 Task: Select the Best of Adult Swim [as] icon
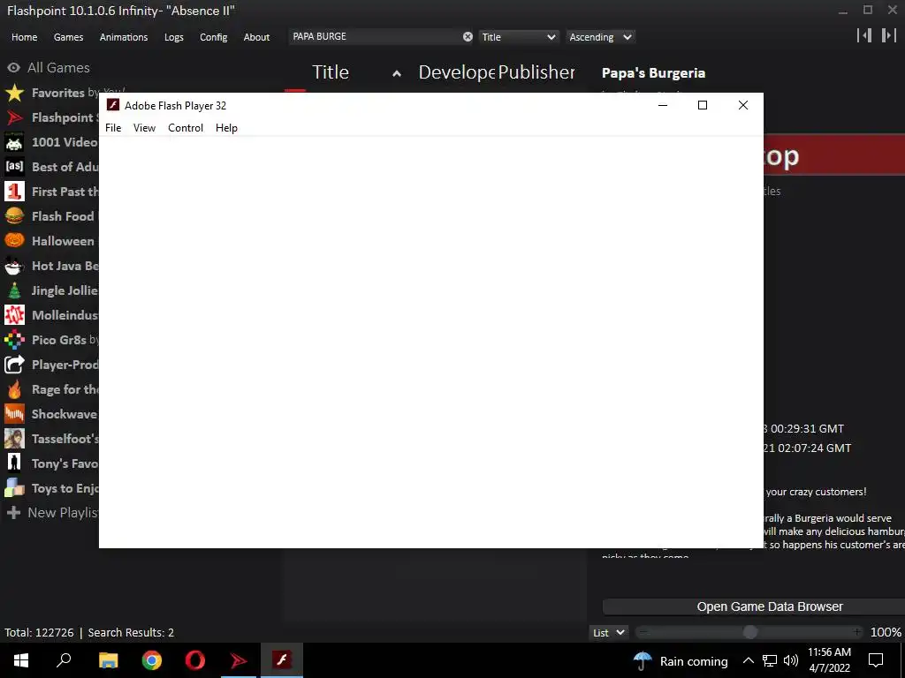click(14, 167)
